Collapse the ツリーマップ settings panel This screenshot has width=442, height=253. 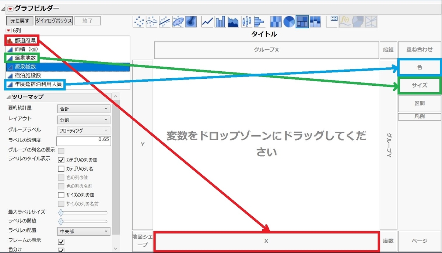[8, 97]
